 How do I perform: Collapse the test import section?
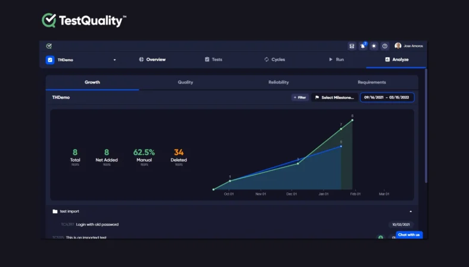(410, 211)
